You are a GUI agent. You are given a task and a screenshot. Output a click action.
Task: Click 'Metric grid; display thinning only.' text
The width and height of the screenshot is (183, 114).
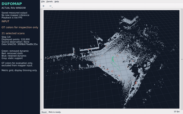tap(19, 70)
